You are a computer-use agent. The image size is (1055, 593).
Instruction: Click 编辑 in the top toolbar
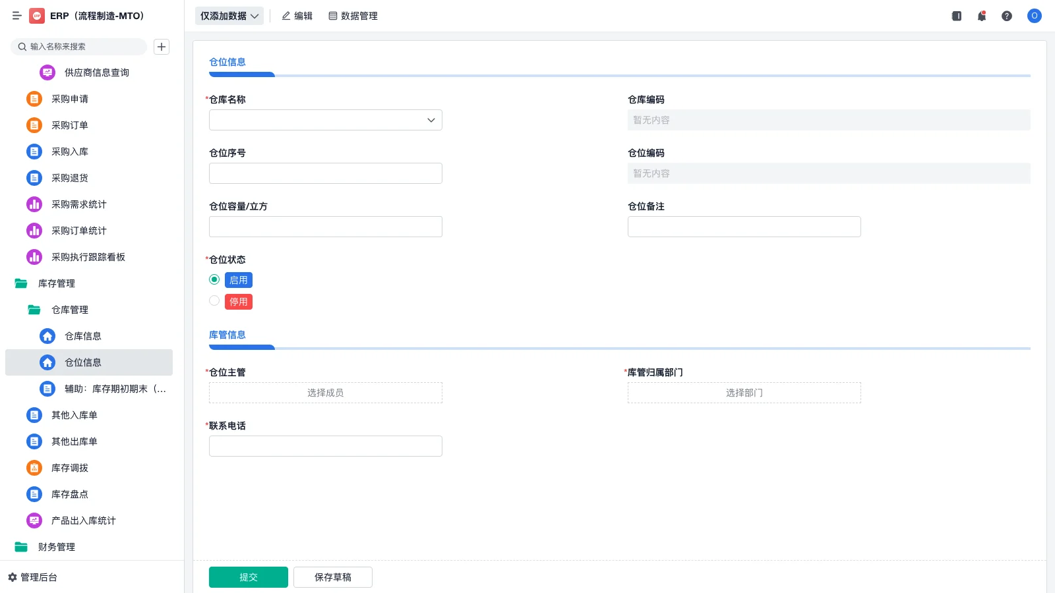297,16
